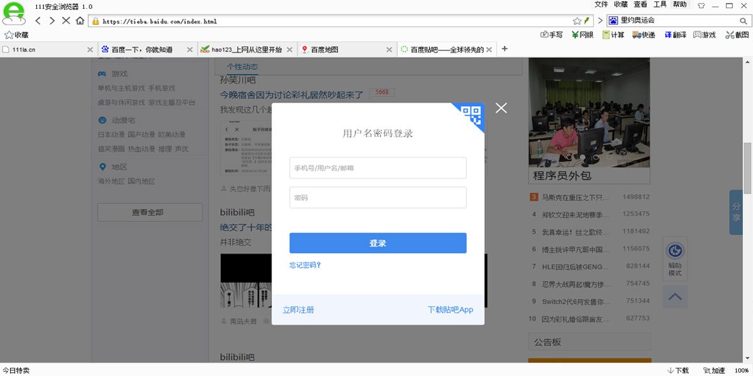
Task: Open the 立即注册 registration link
Action: click(298, 310)
